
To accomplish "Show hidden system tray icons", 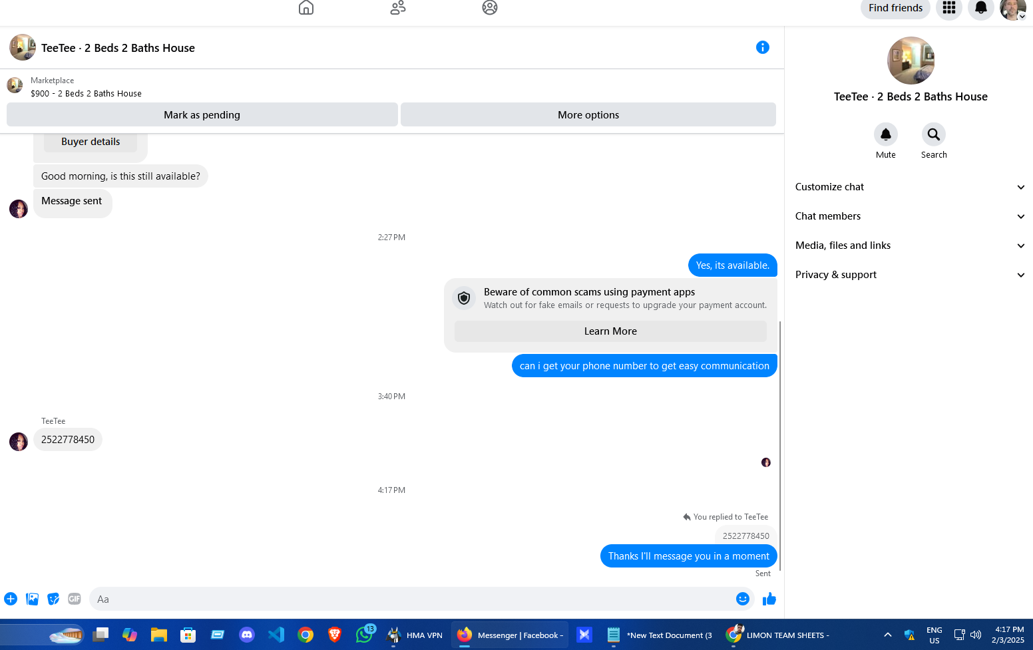I will (887, 635).
